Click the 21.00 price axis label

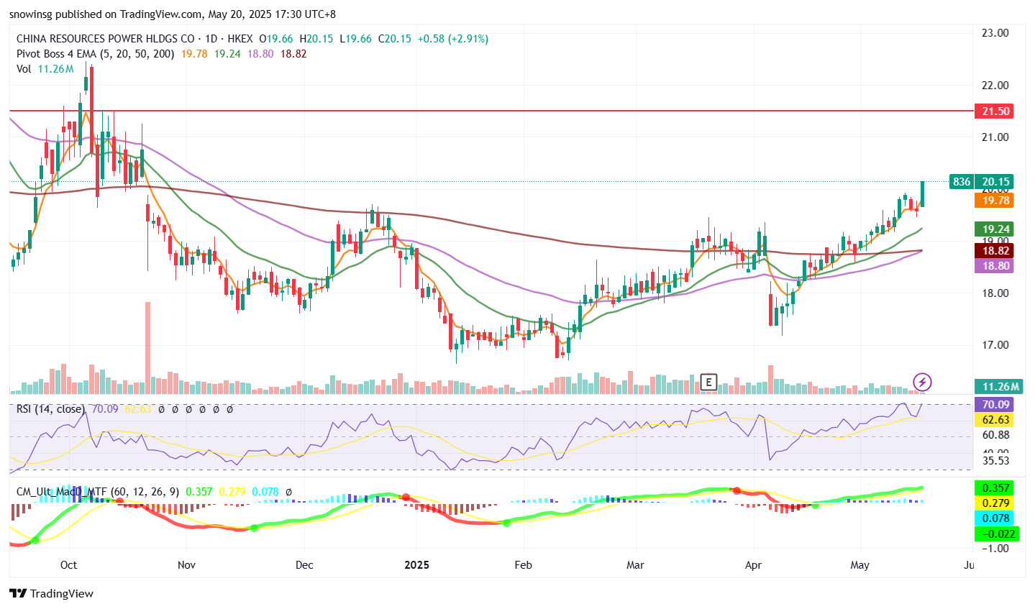(995, 137)
